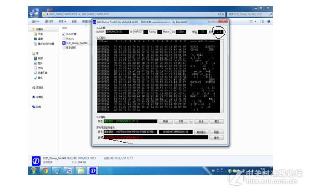
Task: Expand the first SLIC_Dump_ToolKit_V2.0 breadcrumb arrow
Action: click(x=79, y=14)
